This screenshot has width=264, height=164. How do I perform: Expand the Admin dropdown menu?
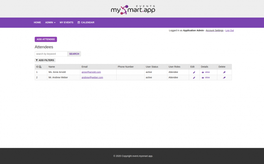point(50,22)
